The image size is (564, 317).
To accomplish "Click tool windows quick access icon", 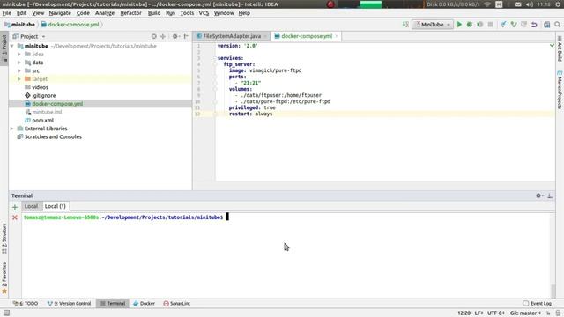I will [x=6, y=313].
